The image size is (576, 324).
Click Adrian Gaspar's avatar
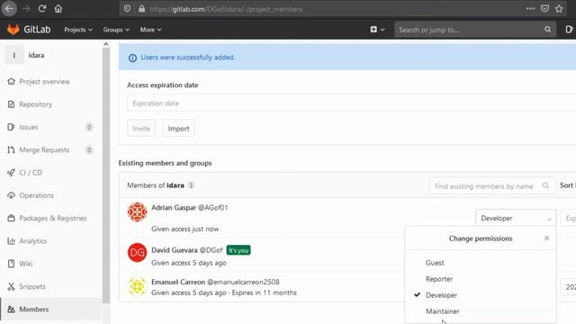[137, 212]
